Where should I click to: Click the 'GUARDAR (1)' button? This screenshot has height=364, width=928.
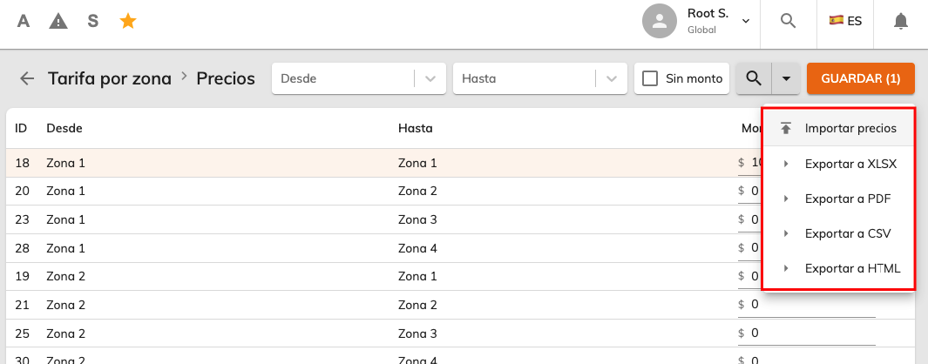[861, 78]
